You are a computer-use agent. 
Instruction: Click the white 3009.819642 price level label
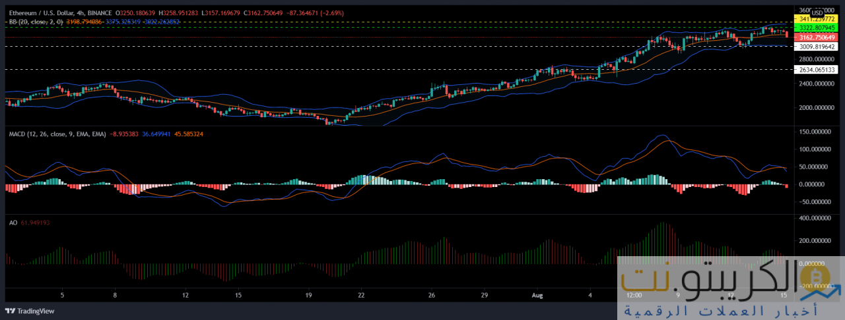pyautogui.click(x=817, y=47)
